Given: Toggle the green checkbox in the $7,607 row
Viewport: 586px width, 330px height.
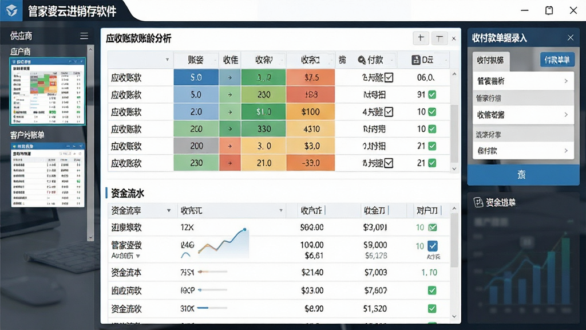Looking at the screenshot, I should [432, 290].
